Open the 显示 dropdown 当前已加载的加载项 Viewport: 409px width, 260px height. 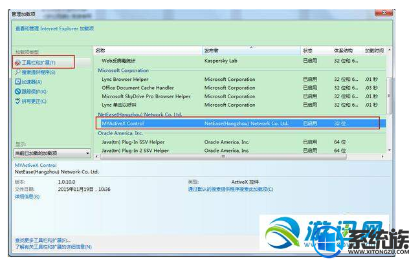point(52,153)
